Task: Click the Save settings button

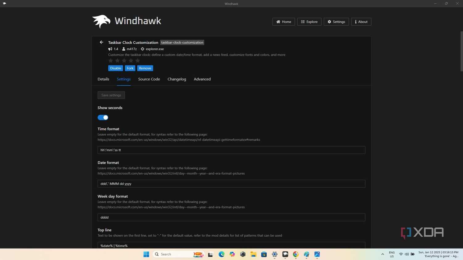Action: coord(111,95)
